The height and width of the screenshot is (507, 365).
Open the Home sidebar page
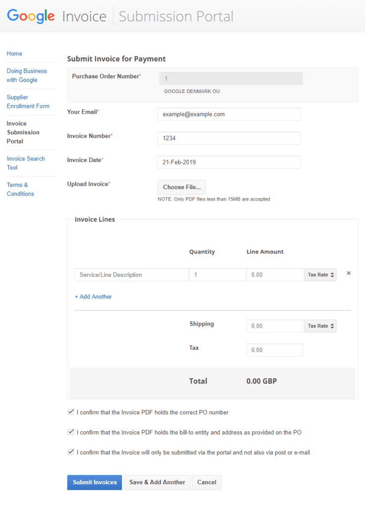click(14, 53)
